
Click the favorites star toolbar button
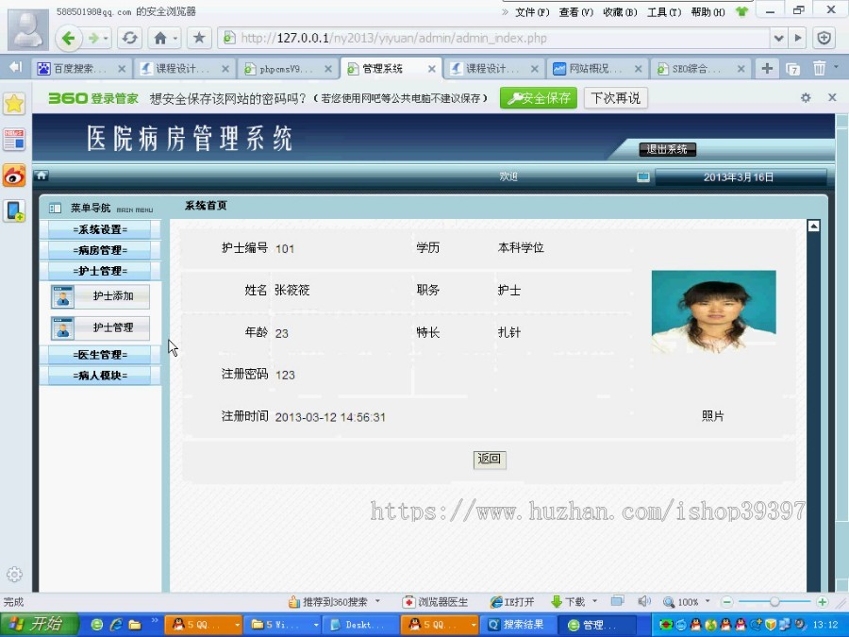tap(199, 38)
